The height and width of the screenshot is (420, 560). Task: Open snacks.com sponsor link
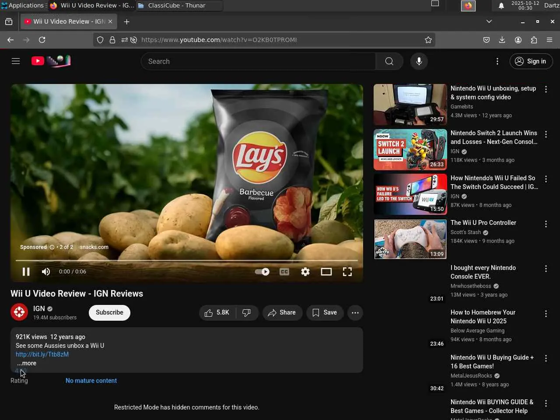tap(94, 247)
